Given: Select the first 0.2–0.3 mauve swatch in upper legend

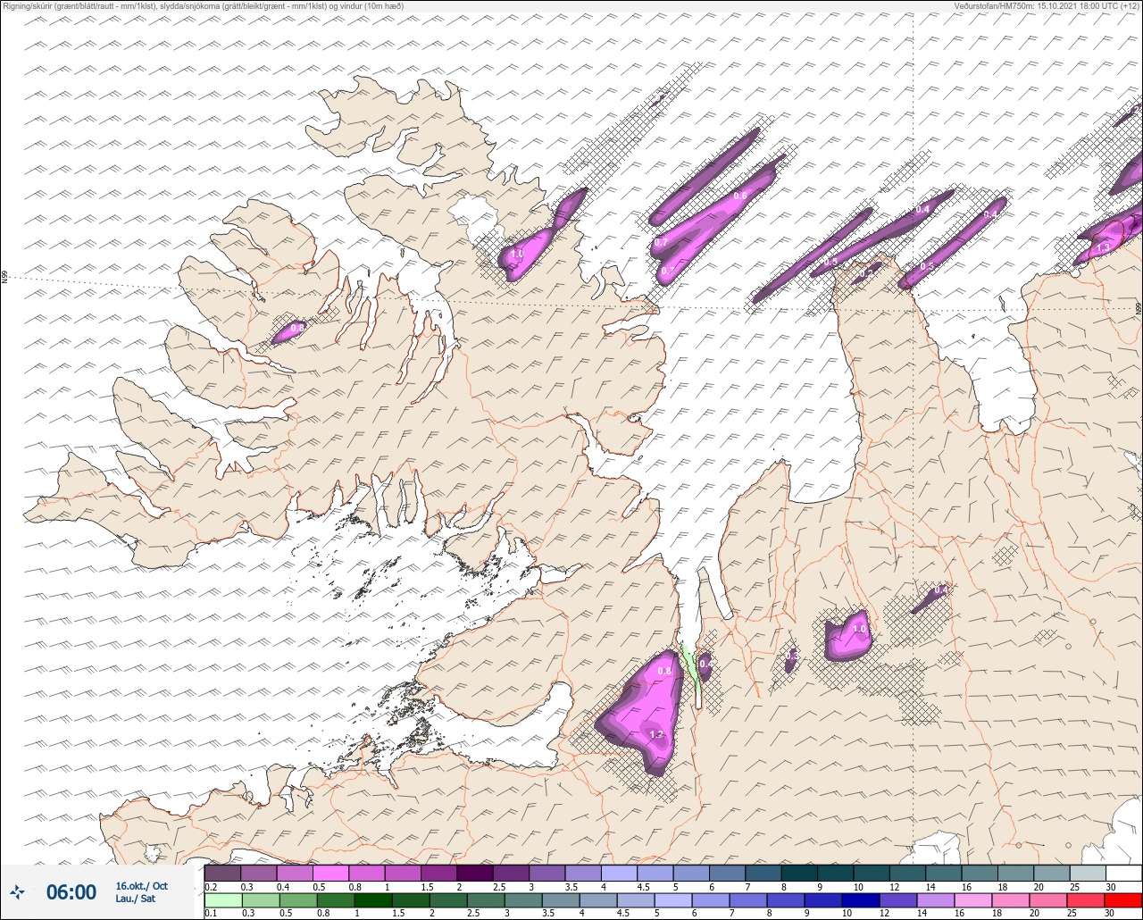Looking at the screenshot, I should 222,873.
